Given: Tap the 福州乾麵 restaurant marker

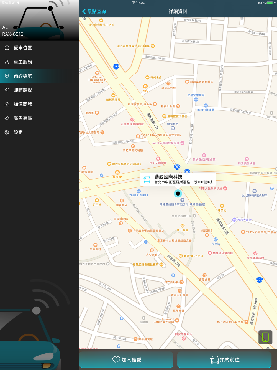Looking at the screenshot, I should [x=178, y=306].
